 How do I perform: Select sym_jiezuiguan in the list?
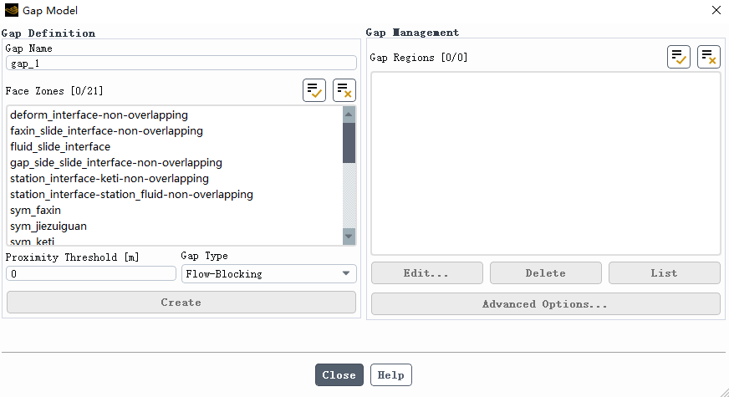(175, 226)
